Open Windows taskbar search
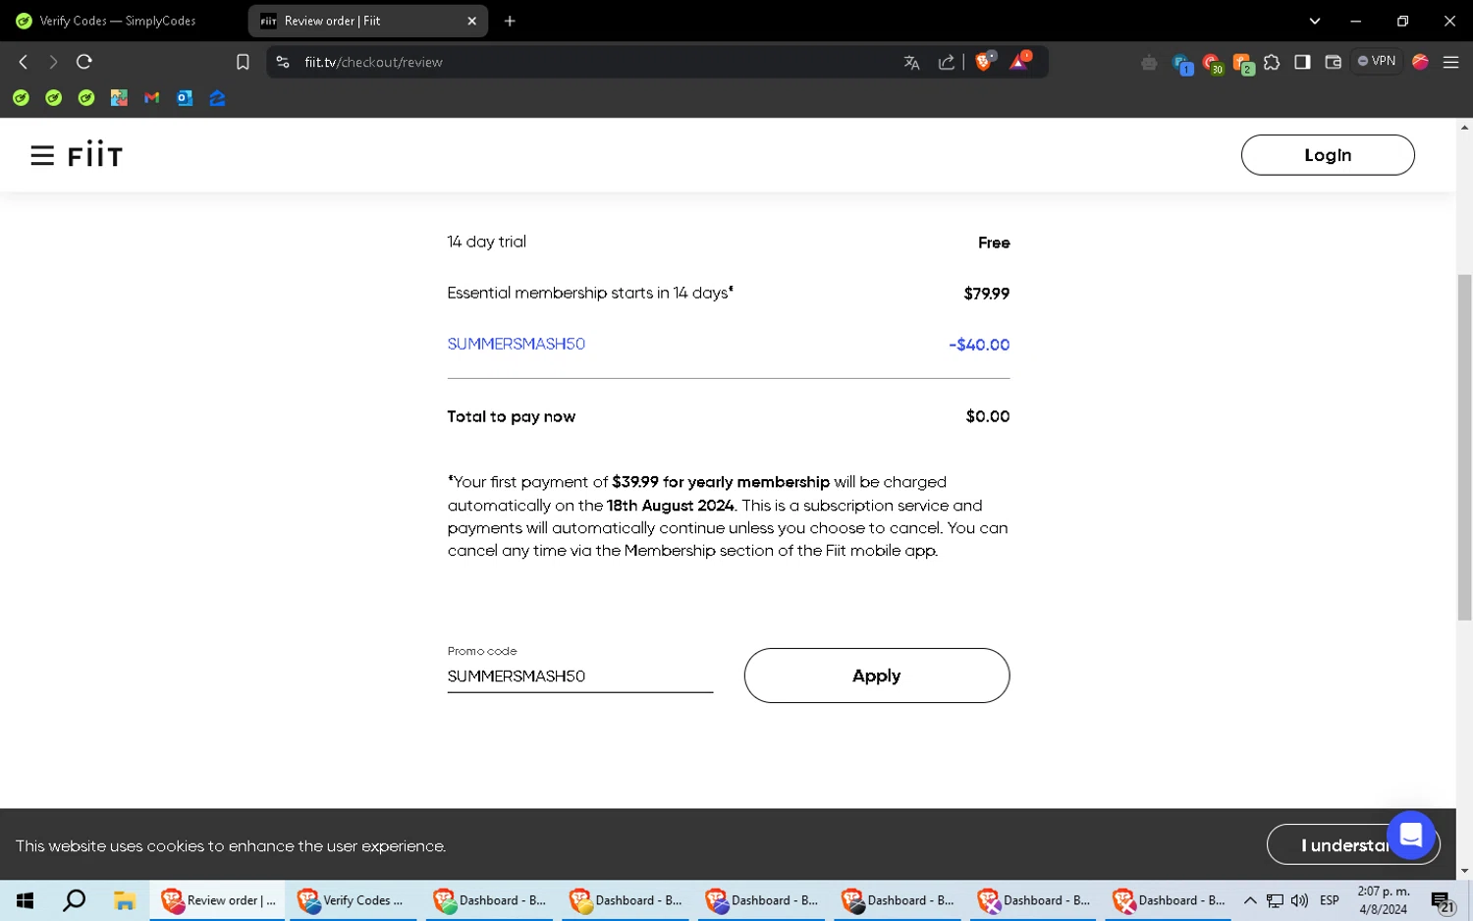Screen dimensions: 1473x921 74,900
